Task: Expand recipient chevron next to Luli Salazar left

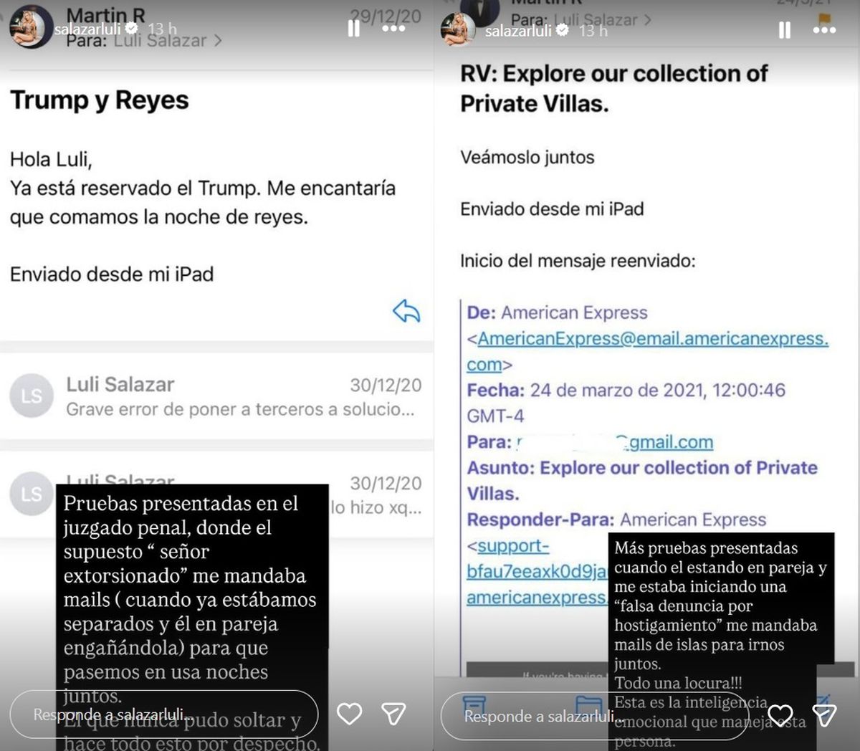Action: (218, 41)
